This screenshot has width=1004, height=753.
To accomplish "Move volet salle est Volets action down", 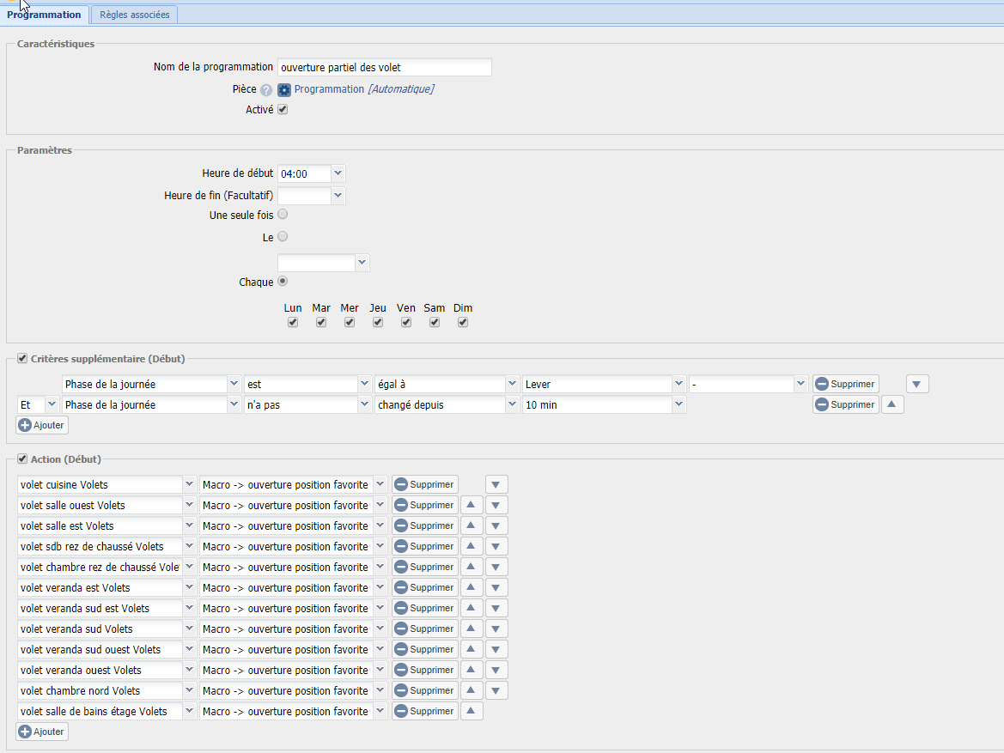I will coord(496,525).
